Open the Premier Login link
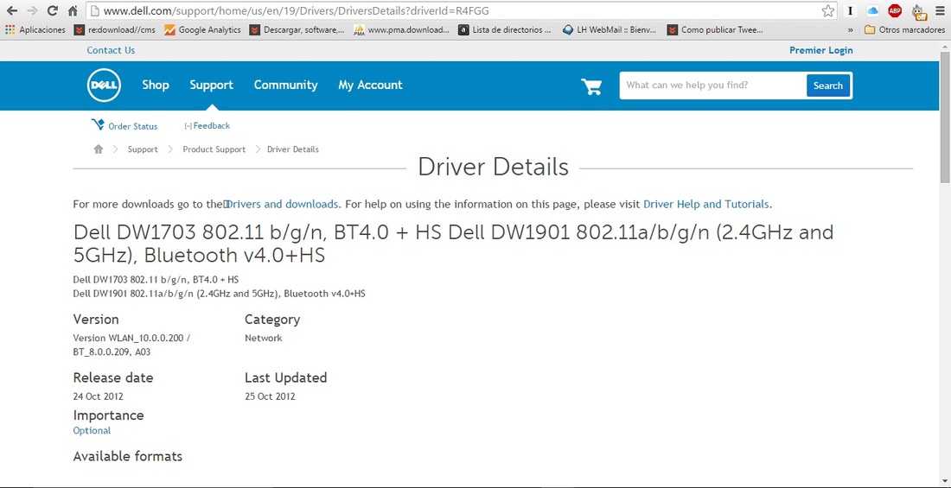 [x=820, y=50]
